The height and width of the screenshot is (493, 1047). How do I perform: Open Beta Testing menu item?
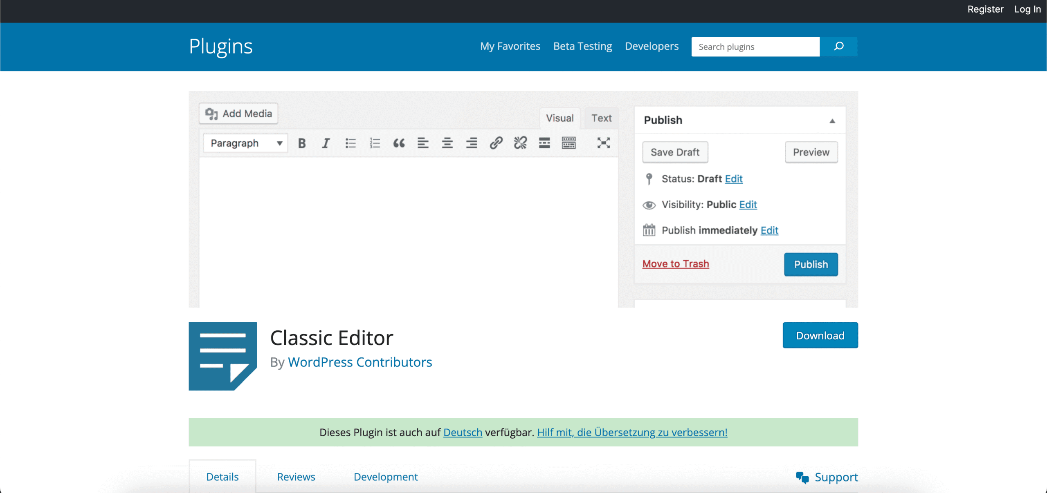coord(582,46)
